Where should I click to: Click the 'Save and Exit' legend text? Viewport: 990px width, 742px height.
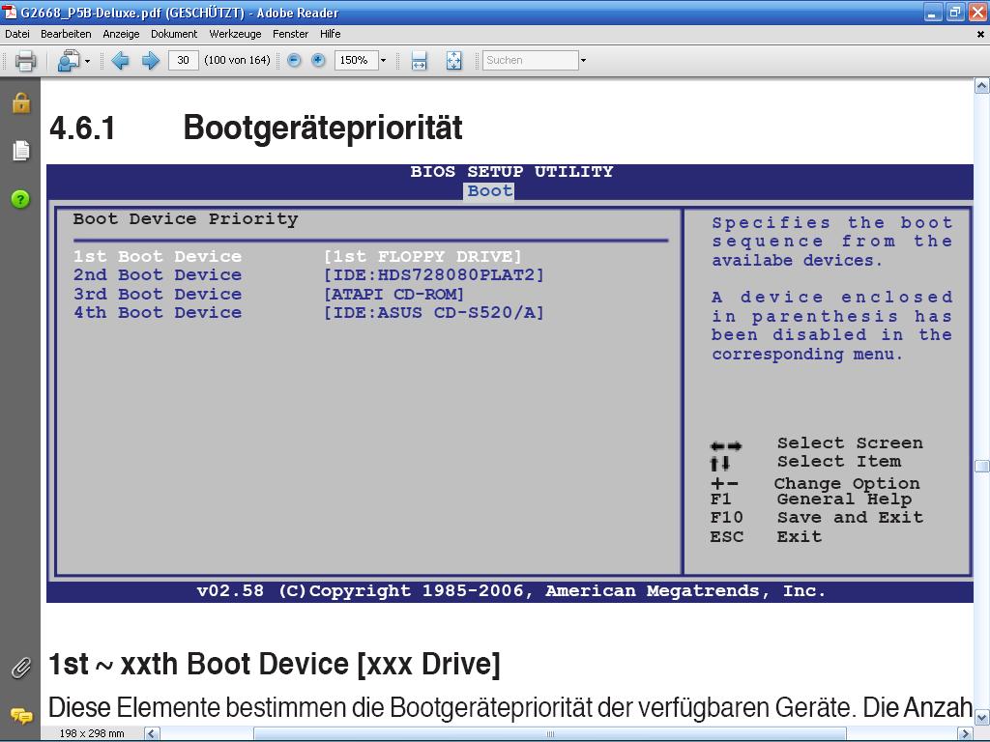coord(850,518)
